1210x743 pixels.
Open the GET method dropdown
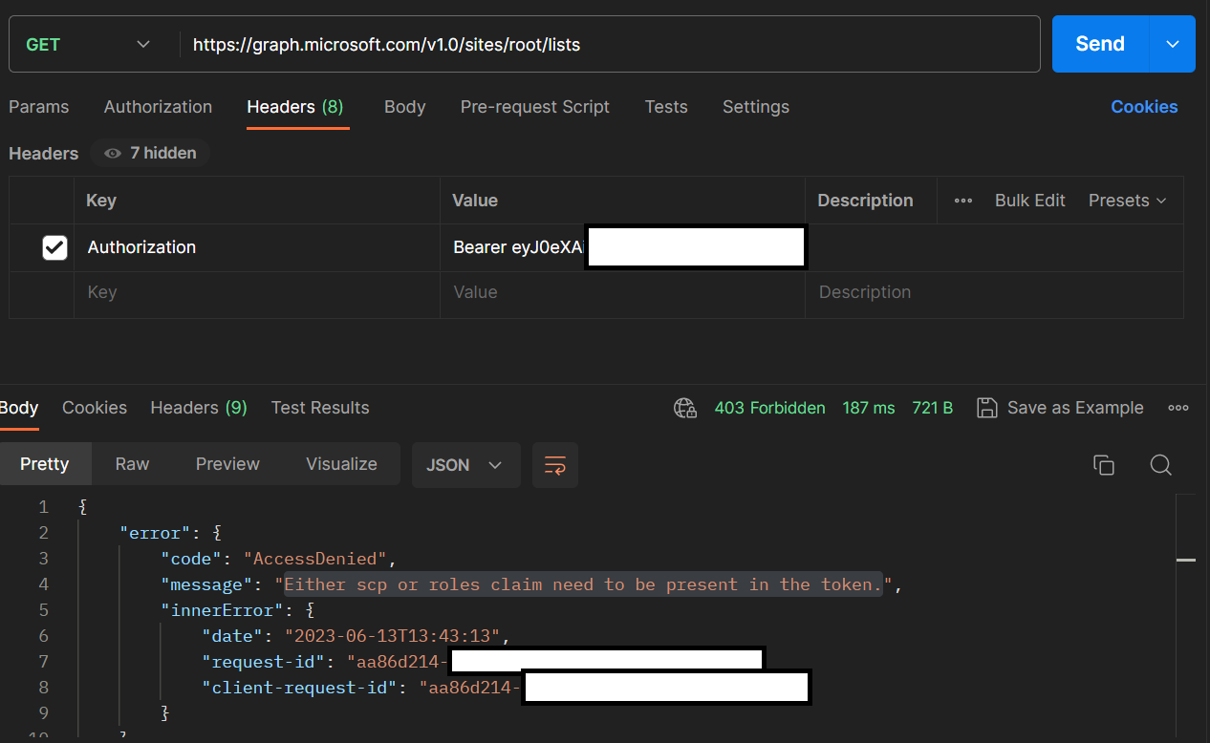pos(88,44)
